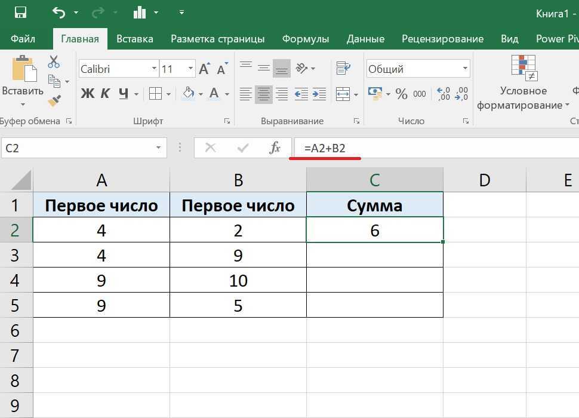
Task: Save the workbook with the floppy icon
Action: [x=20, y=12]
